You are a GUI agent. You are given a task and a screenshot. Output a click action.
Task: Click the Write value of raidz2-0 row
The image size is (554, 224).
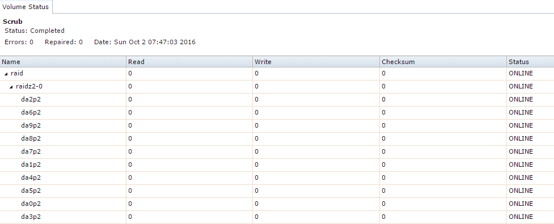click(x=256, y=87)
